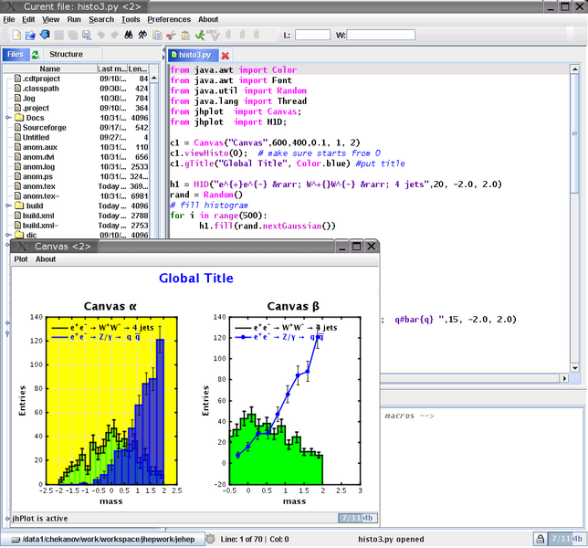Open the Plot menu in Canvas window
588x548 pixels.
click(x=20, y=259)
